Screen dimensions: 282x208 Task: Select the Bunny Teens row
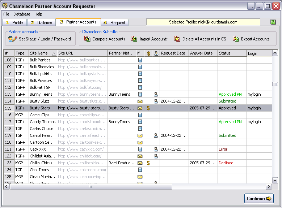coord(41,94)
